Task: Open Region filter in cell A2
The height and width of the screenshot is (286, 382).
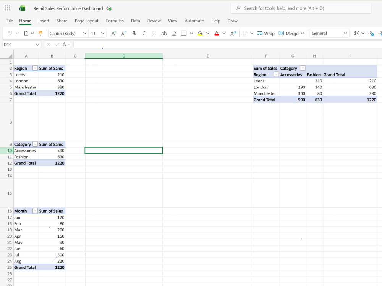Action: point(35,68)
